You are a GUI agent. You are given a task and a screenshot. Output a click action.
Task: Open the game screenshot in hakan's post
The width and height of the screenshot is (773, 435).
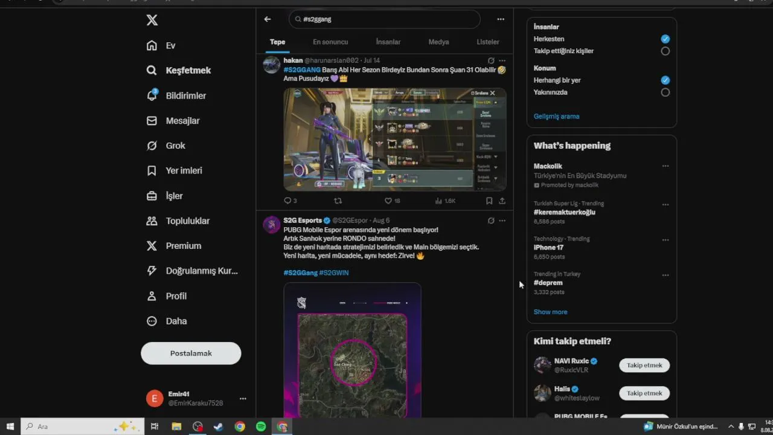[395, 140]
